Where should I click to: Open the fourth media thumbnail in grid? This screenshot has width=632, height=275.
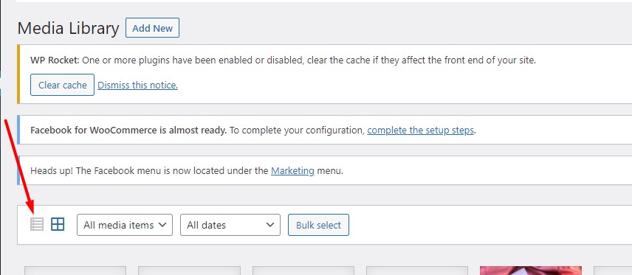click(x=416, y=271)
